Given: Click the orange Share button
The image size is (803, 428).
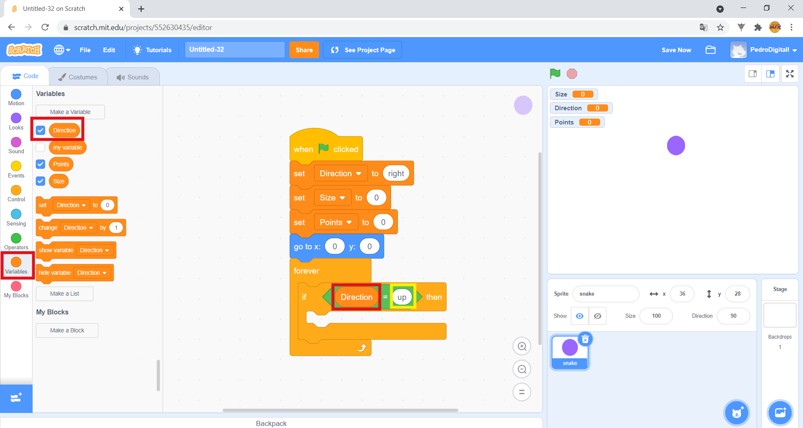Looking at the screenshot, I should 304,50.
